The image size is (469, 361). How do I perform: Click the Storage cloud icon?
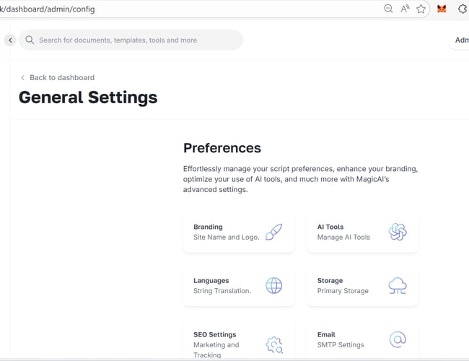click(x=398, y=285)
